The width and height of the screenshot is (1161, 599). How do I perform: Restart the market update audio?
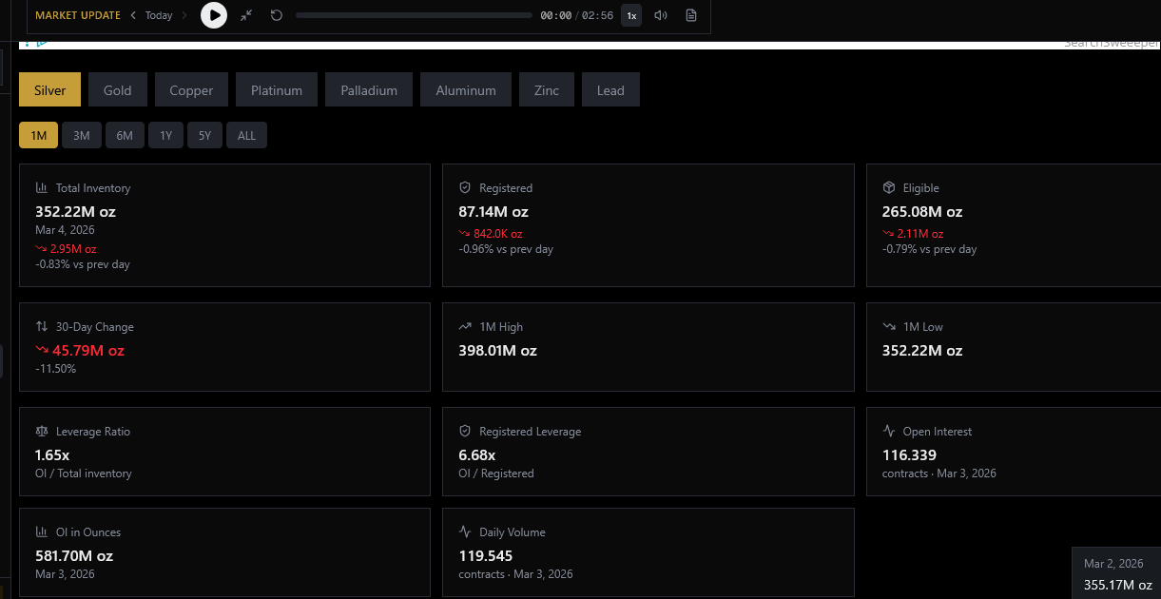click(x=277, y=15)
